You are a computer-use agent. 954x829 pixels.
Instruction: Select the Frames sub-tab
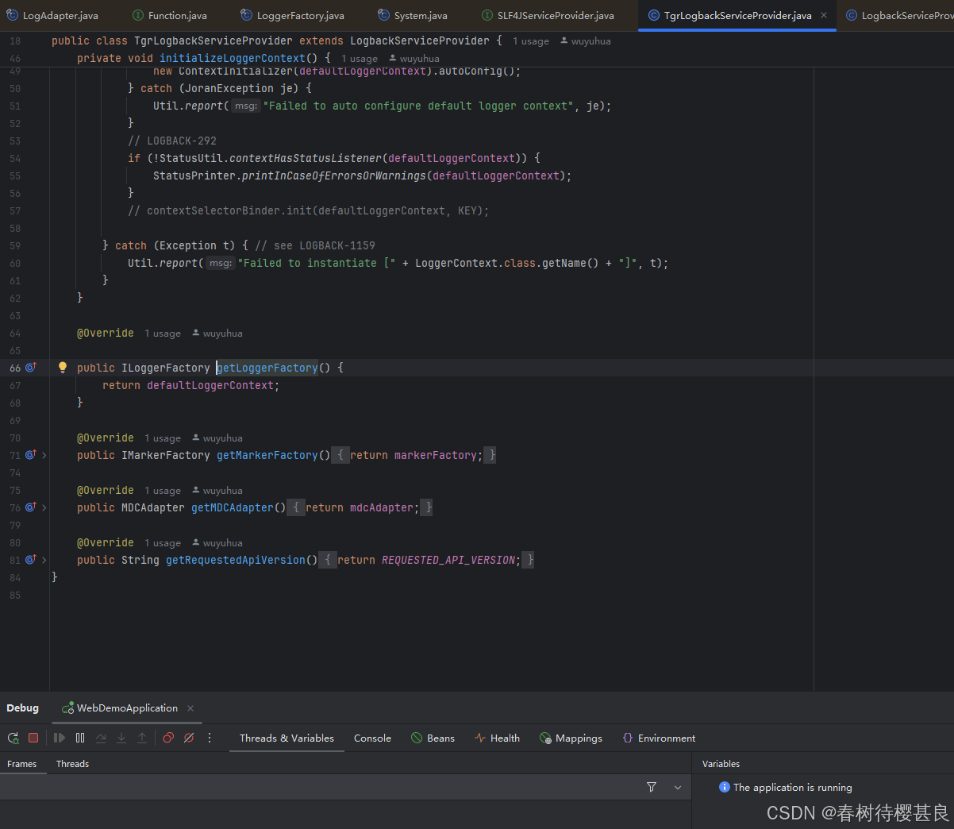tap(22, 764)
